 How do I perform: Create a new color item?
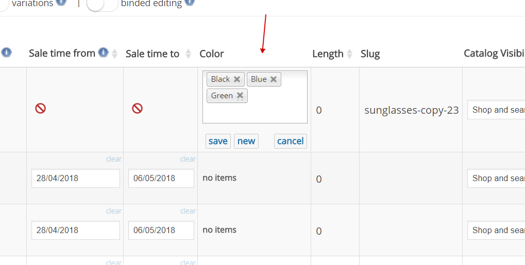pos(246,141)
